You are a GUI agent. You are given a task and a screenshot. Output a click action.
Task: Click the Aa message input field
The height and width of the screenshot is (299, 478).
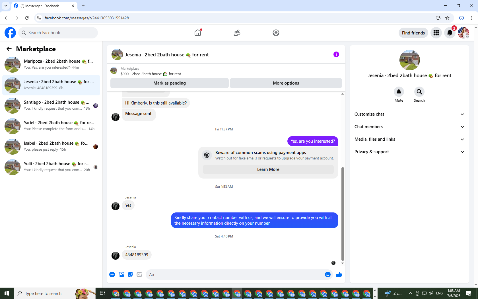click(x=235, y=275)
